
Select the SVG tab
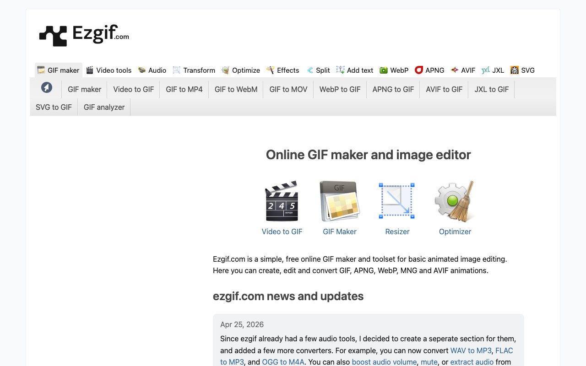coord(522,70)
